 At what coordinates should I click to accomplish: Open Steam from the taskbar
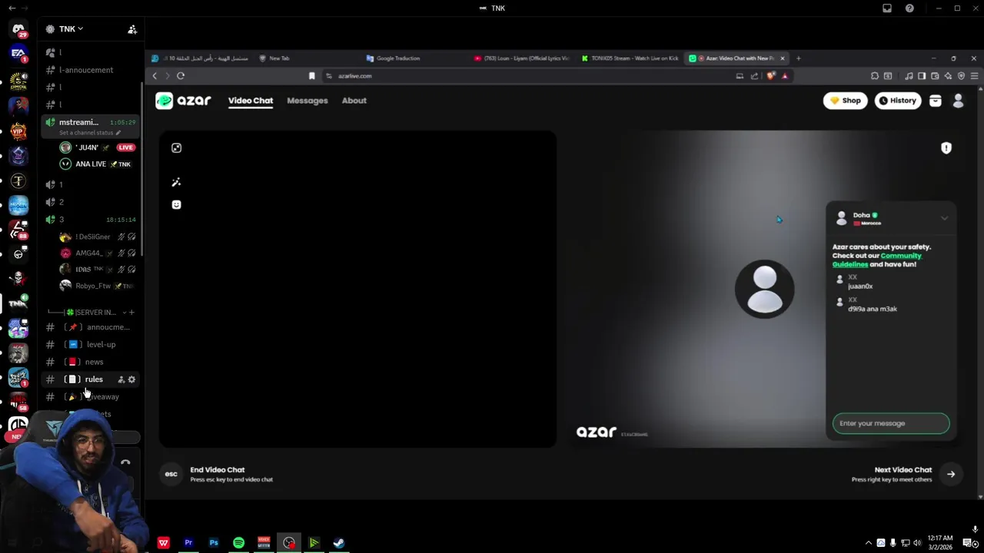tap(339, 543)
